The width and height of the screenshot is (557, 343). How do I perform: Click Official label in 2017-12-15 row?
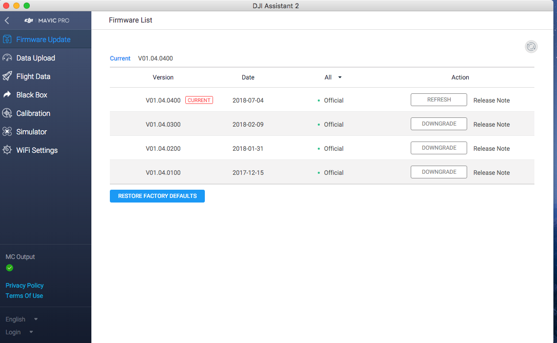(x=334, y=173)
